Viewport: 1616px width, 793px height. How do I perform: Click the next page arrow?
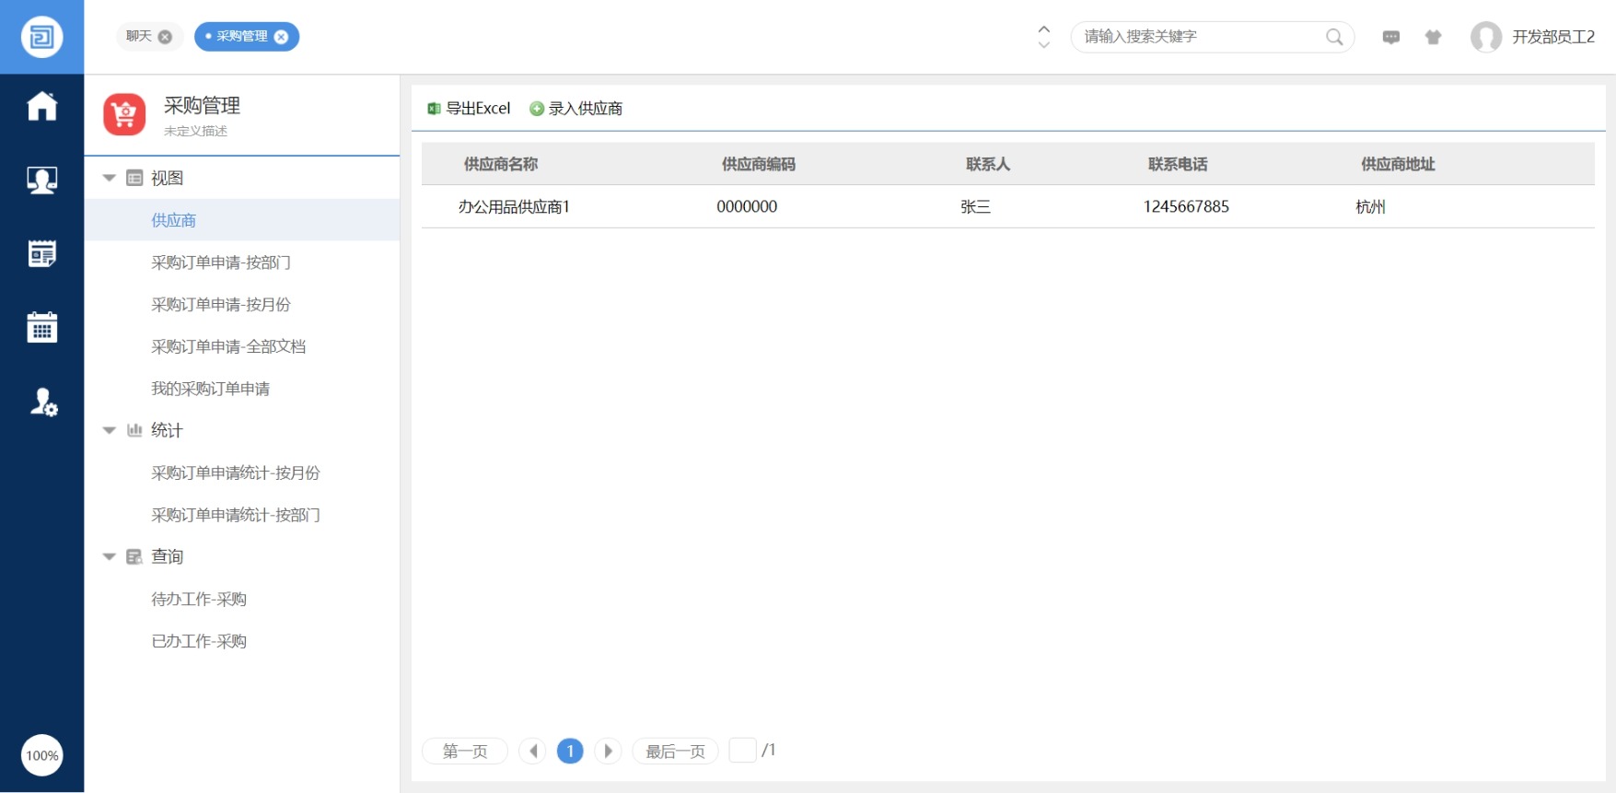point(608,752)
